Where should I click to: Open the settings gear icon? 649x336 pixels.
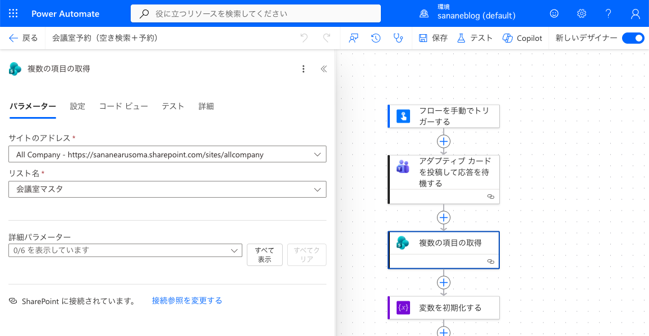coord(582,13)
